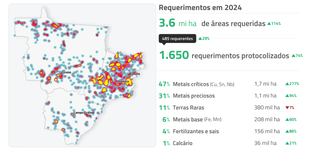The height and width of the screenshot is (149, 312).
Task: Select the Terras Raras category label
Action: point(188,108)
